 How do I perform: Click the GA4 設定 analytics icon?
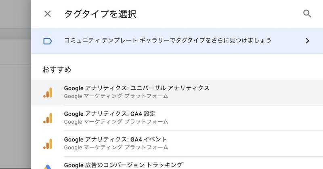click(48, 118)
